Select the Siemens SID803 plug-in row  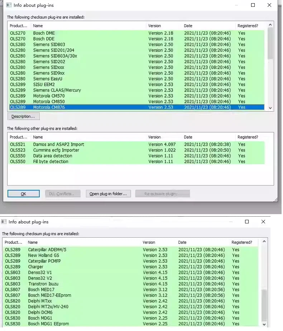pos(49,44)
